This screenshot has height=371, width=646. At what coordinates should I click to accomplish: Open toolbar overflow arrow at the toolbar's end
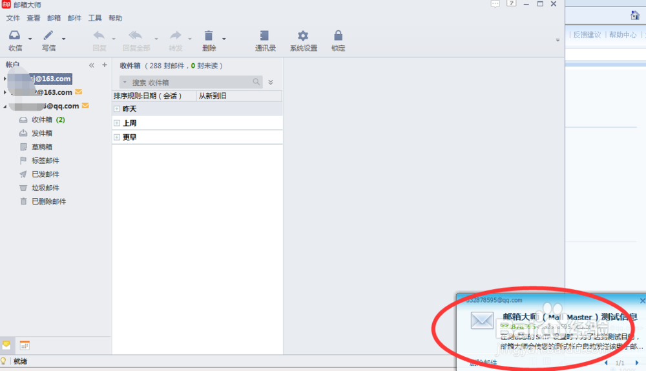[x=558, y=40]
